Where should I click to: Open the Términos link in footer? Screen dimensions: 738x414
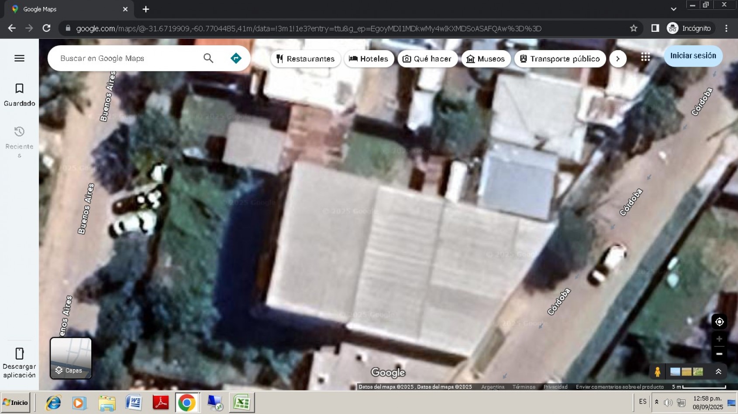(524, 387)
